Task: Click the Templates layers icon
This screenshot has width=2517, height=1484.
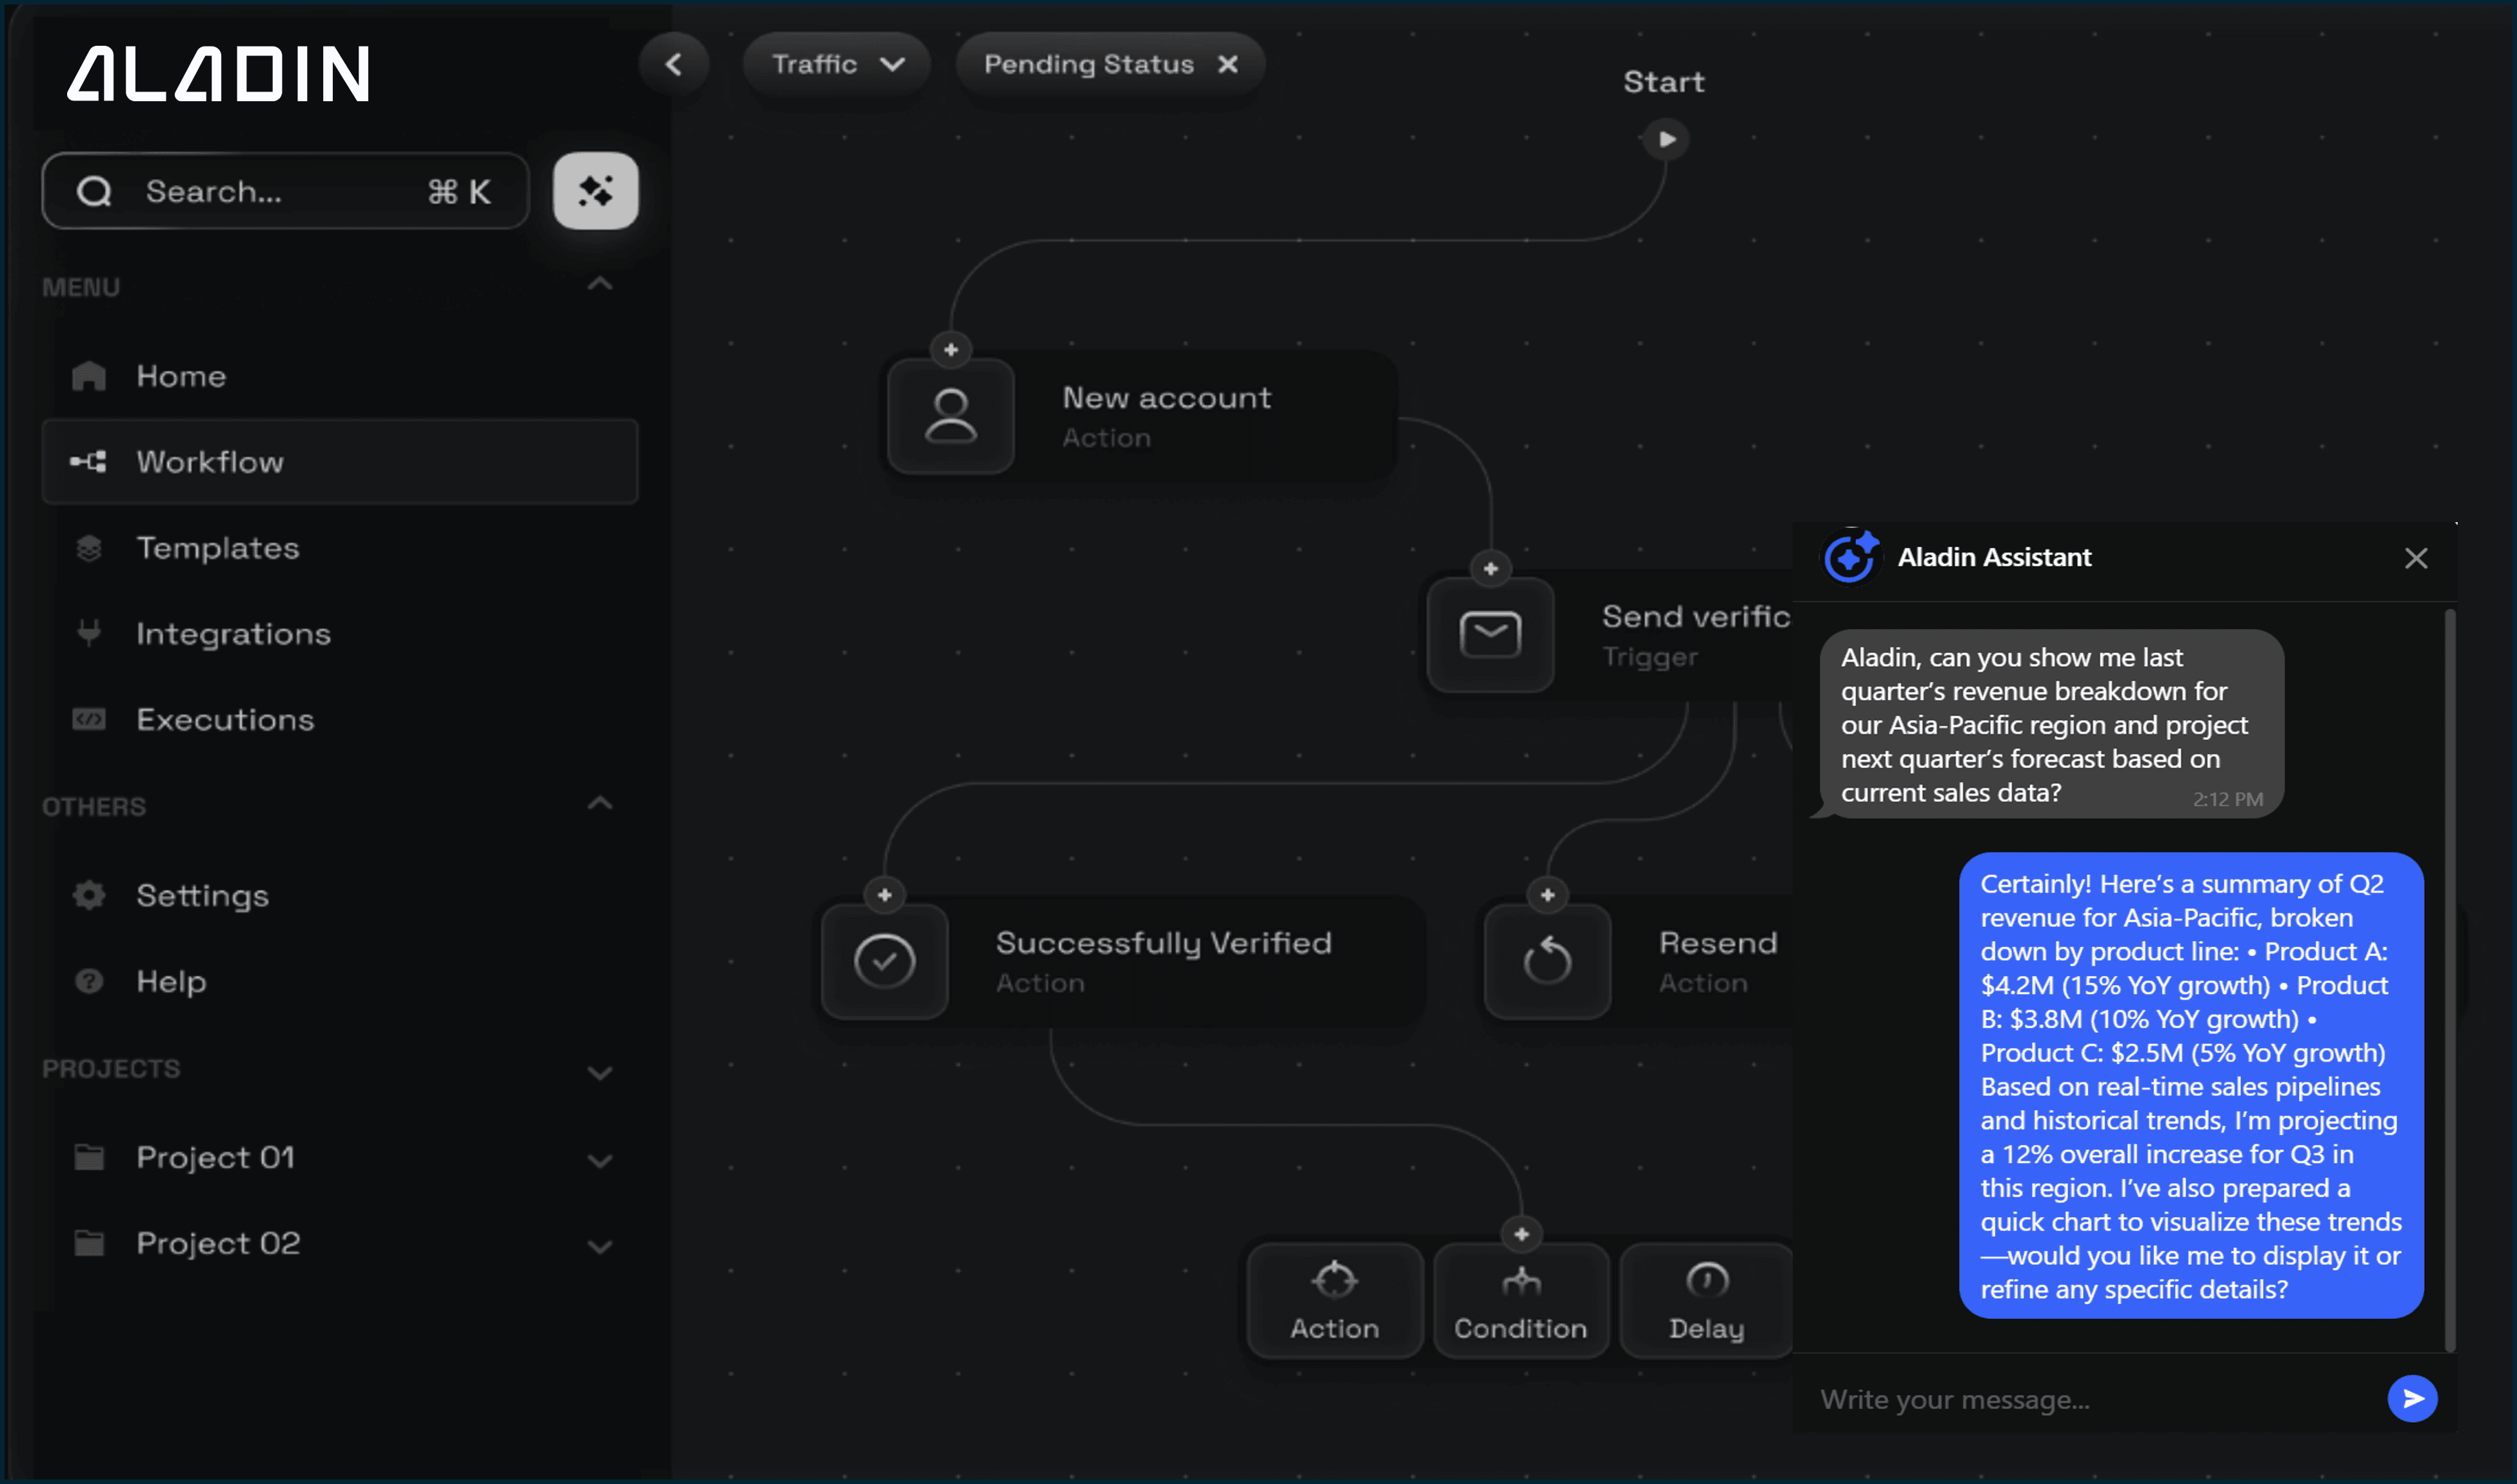Action: coord(89,548)
